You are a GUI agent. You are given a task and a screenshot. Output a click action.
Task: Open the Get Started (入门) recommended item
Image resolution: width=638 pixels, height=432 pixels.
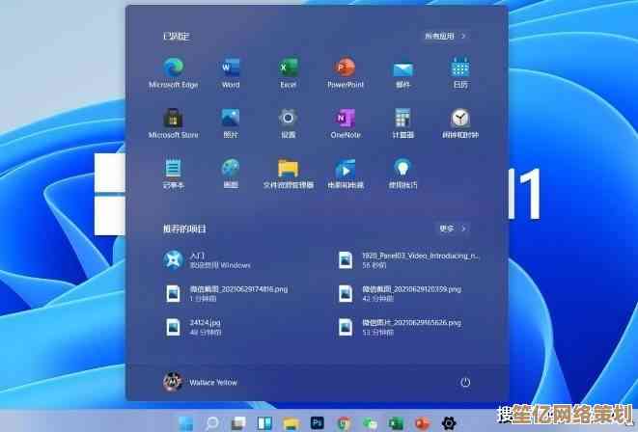208,259
